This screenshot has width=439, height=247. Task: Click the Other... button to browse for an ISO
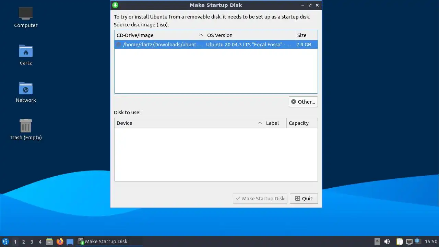303,102
